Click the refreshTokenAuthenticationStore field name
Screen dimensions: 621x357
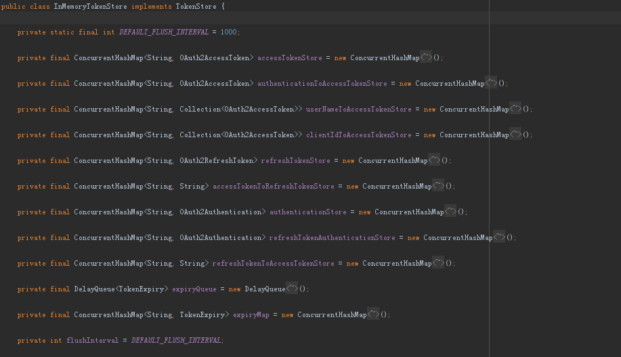point(333,237)
